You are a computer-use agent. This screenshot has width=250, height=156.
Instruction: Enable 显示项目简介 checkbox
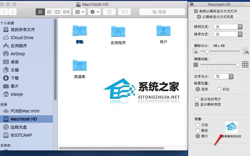(197, 99)
